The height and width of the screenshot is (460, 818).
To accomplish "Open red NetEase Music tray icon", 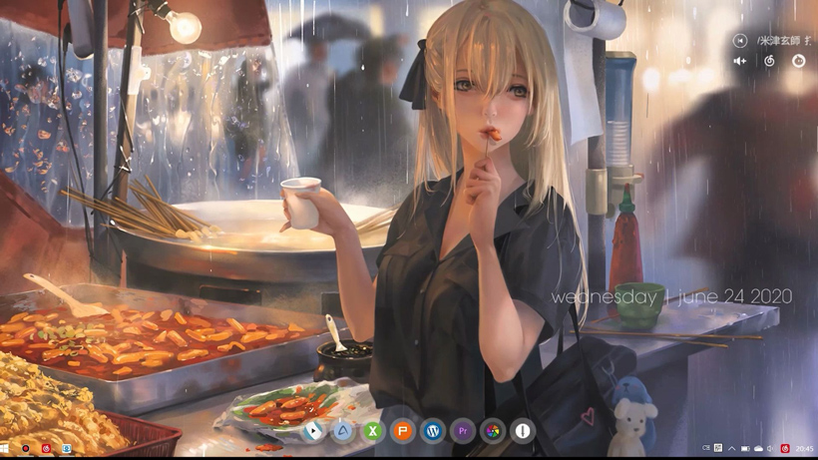I will click(x=785, y=448).
